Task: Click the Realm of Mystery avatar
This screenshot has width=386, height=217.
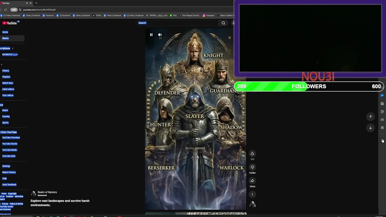Action: click(33, 193)
